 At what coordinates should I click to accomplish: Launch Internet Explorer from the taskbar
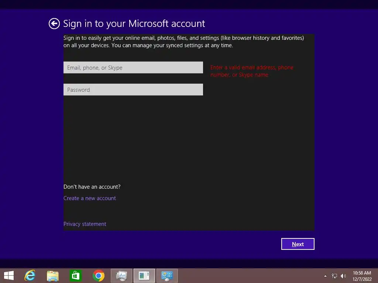tap(30, 276)
